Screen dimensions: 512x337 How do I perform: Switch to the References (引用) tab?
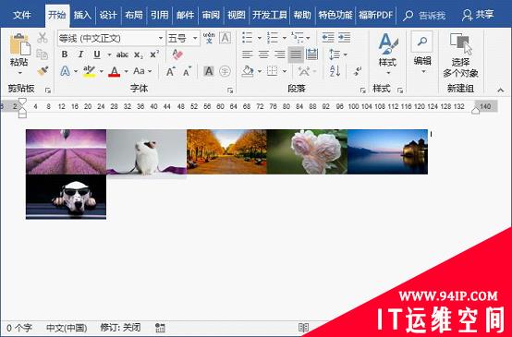click(160, 15)
